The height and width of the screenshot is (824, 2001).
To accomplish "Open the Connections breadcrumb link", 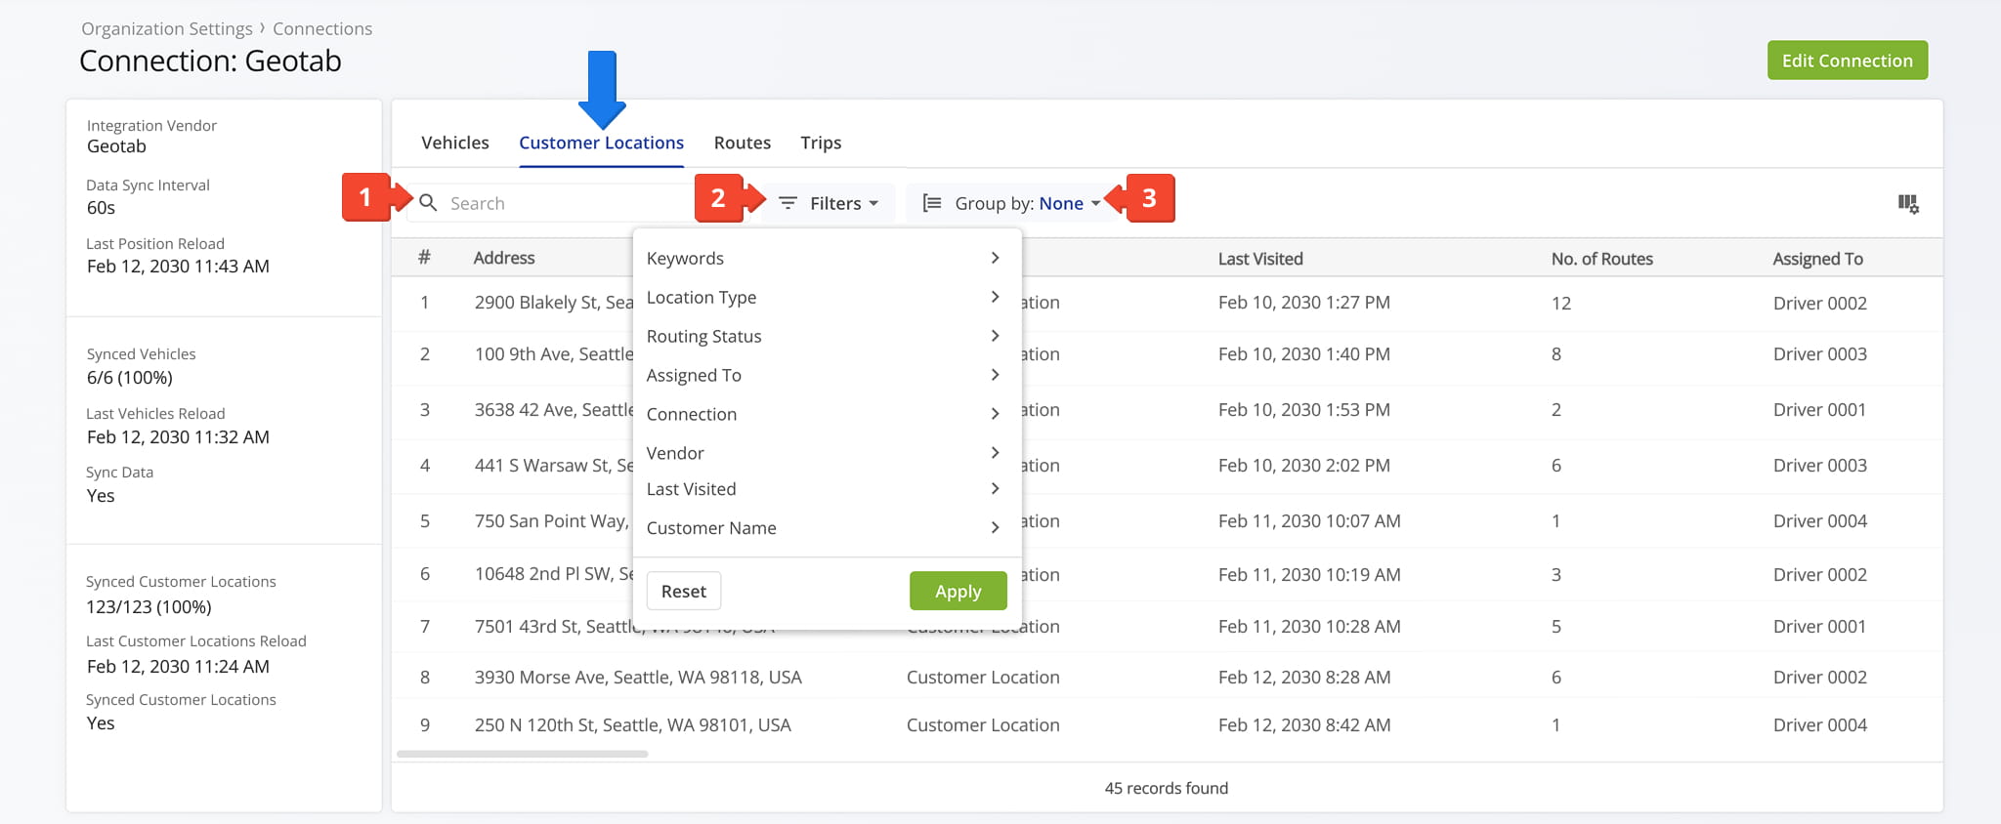I will pos(322,28).
